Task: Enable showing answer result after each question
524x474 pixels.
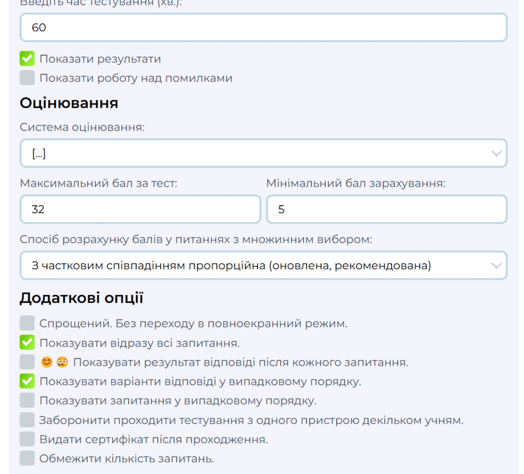Action: [27, 362]
